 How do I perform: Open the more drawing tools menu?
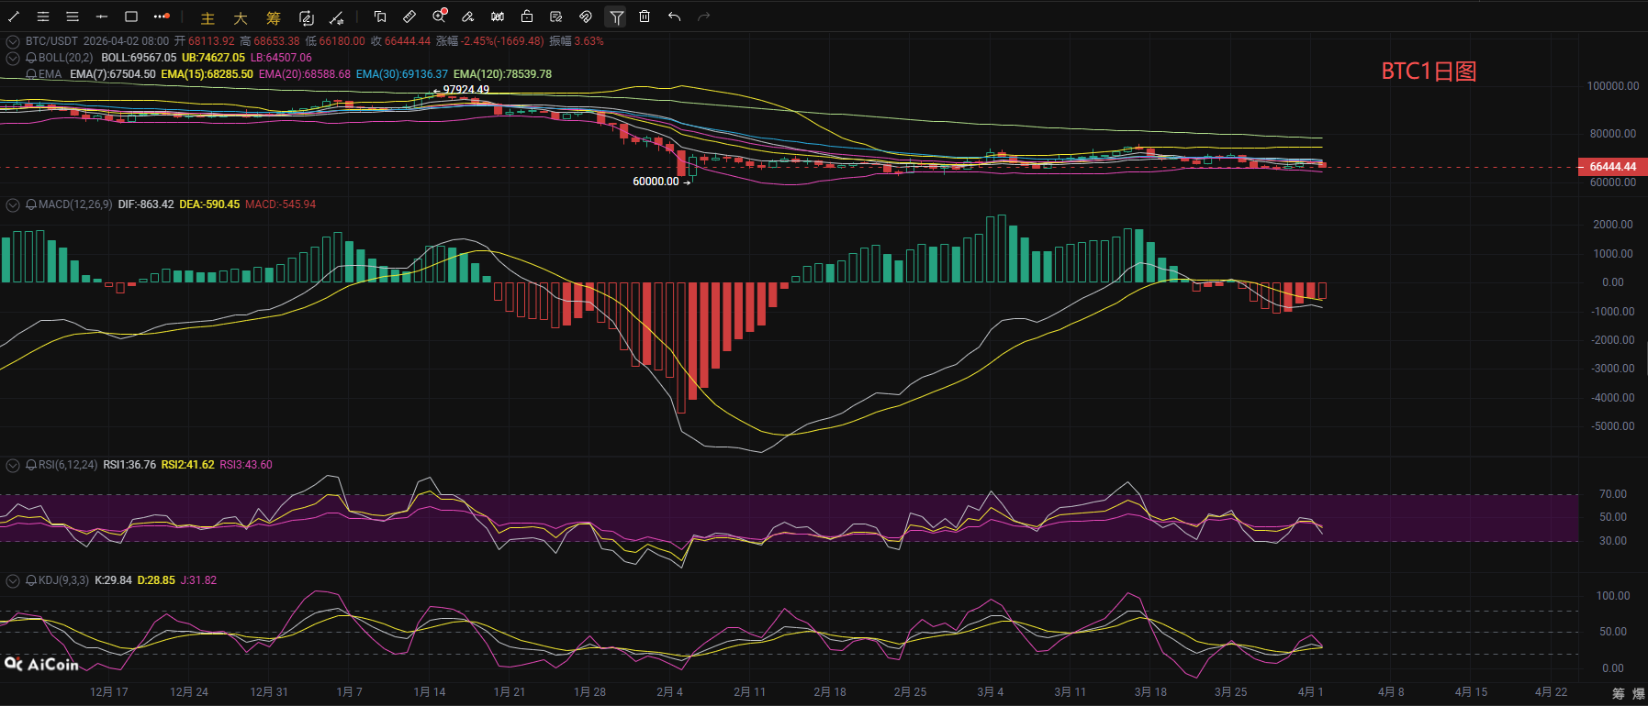pyautogui.click(x=162, y=17)
